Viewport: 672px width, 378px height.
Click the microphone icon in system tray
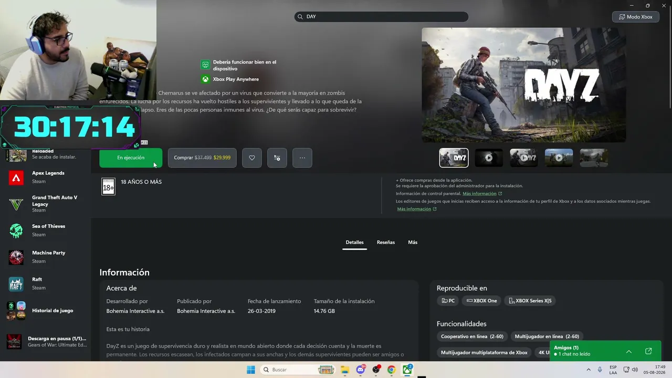(x=600, y=370)
